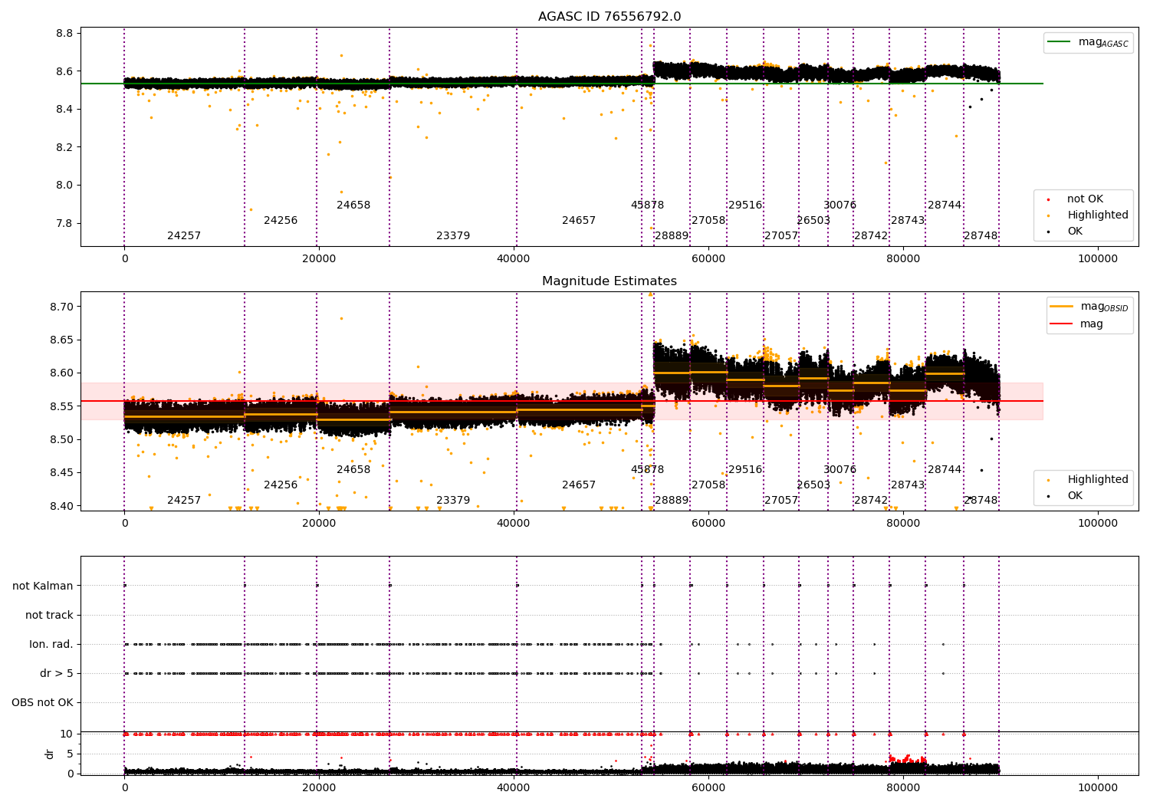Click the rotated 'dr' axis label

pyautogui.click(x=50, y=754)
